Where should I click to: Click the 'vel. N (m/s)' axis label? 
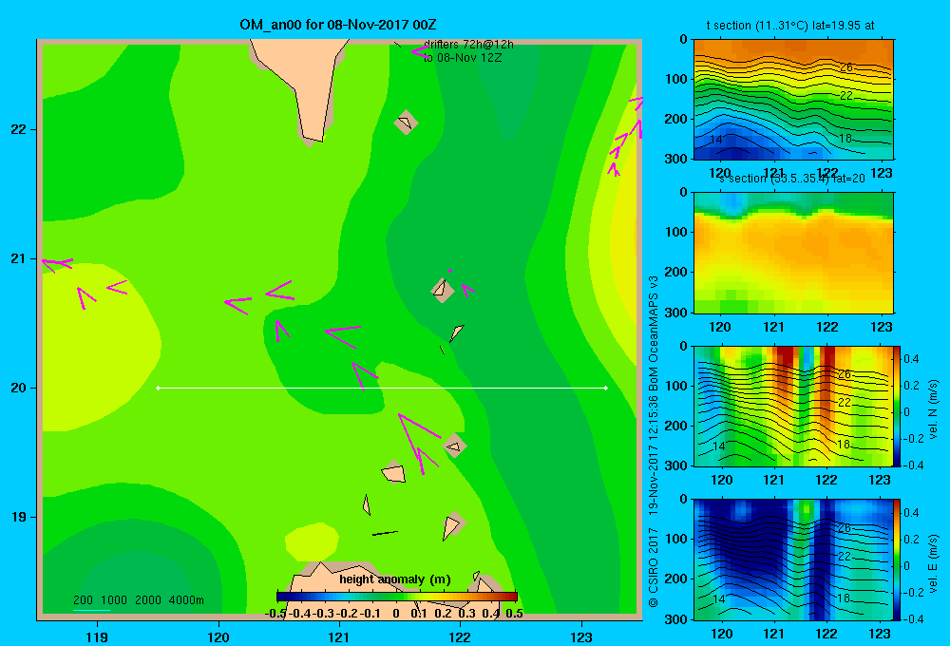[933, 409]
